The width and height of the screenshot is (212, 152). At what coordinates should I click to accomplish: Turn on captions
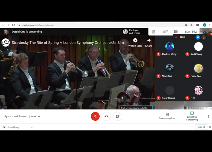[167, 116]
